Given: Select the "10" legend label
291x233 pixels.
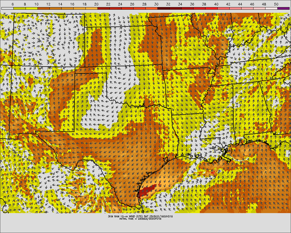Looking at the screenshot, I should click(36, 4).
